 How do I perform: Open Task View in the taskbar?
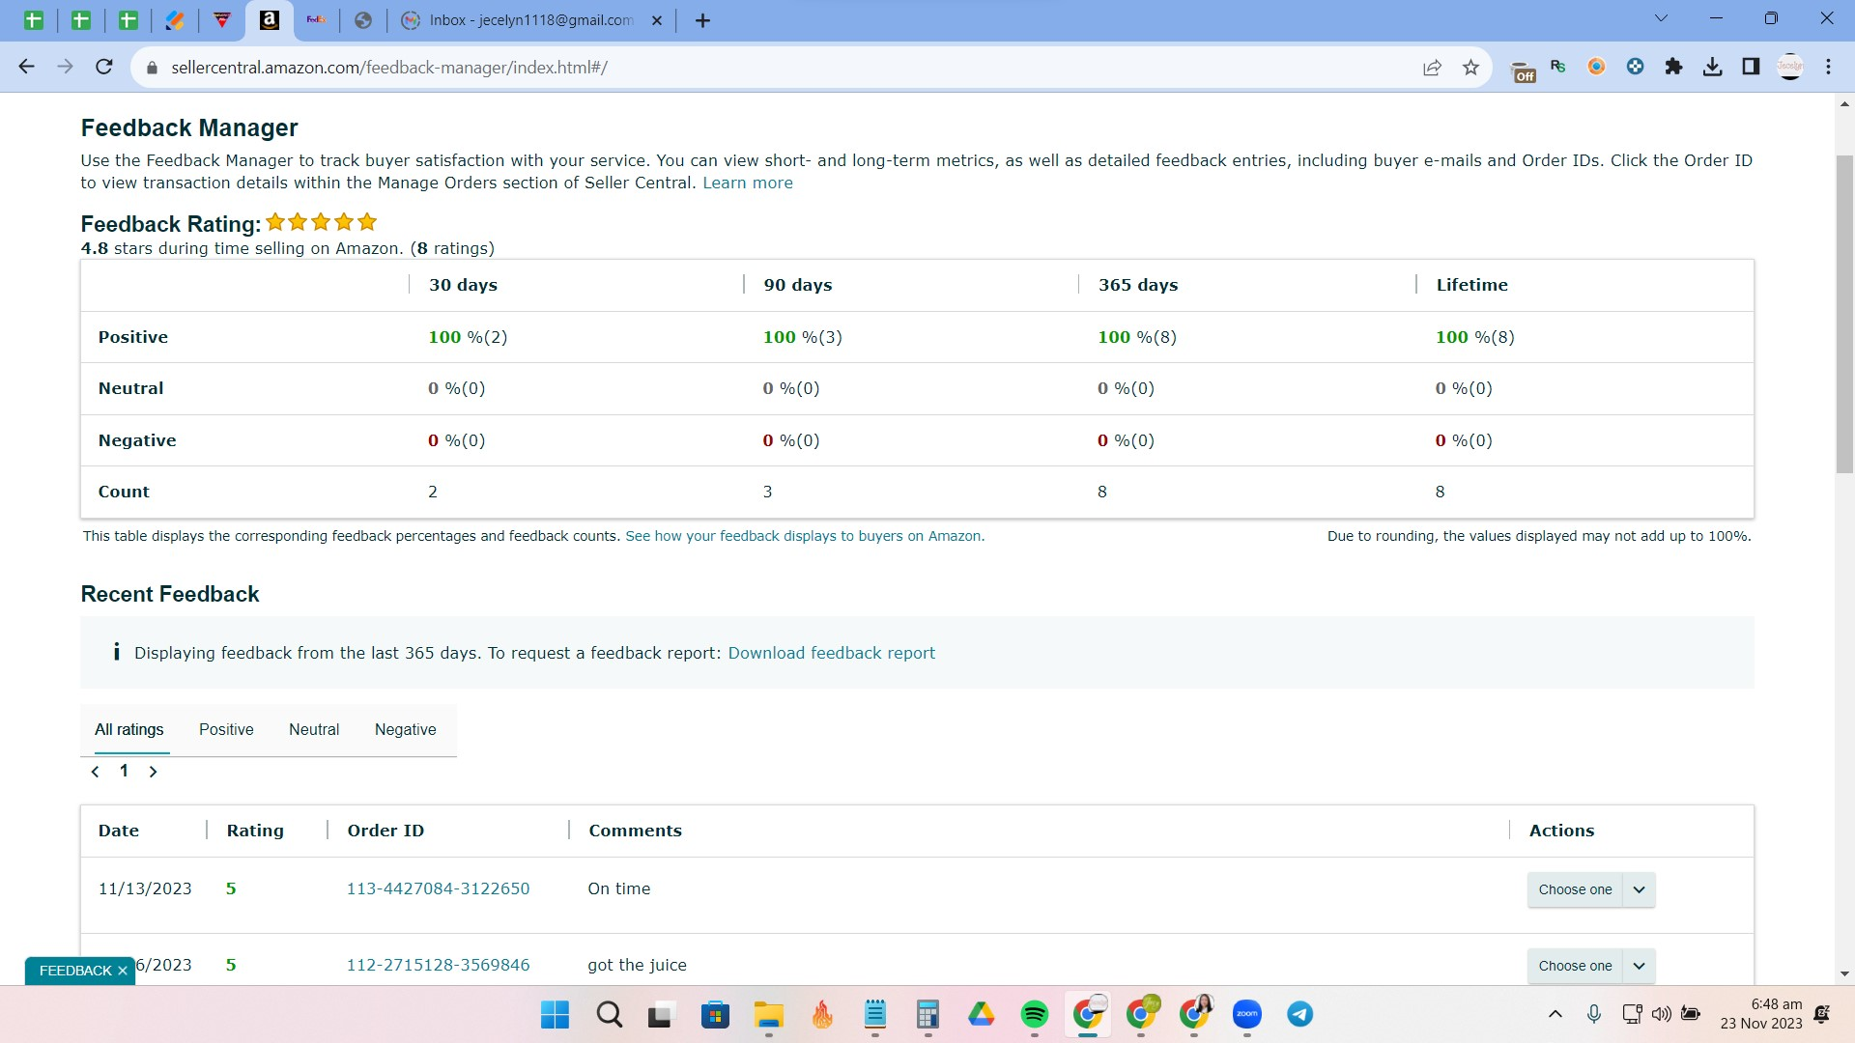660,1014
